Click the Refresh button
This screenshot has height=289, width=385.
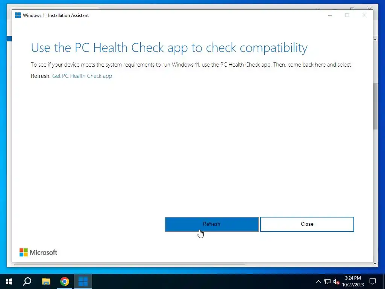coord(211,224)
